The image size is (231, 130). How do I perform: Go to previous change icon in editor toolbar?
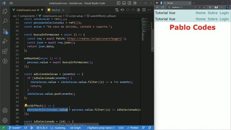(x=122, y=10)
